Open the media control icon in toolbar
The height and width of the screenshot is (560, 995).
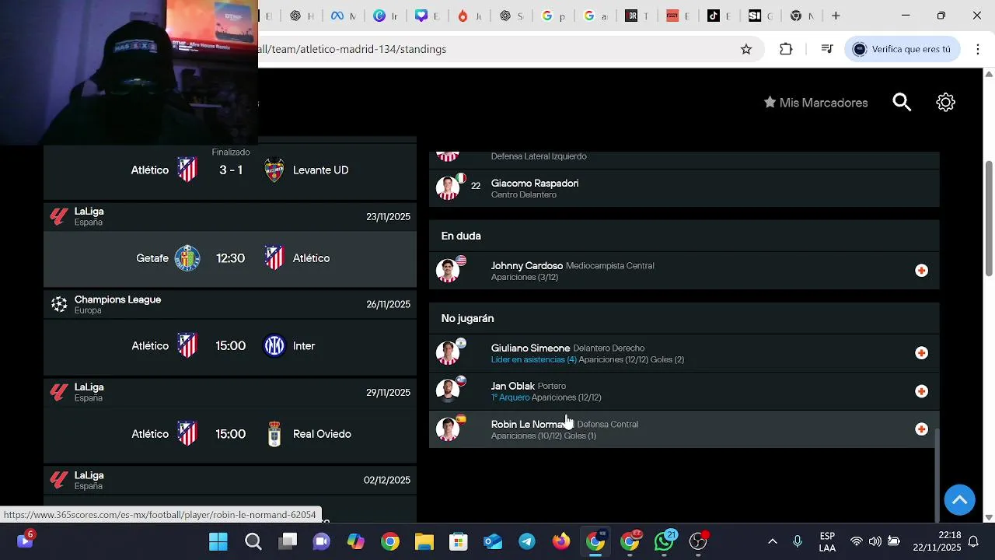827,49
